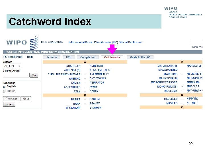This screenshot has width=205, height=154.
Task: Open the MYOGRAPHS catchword link
Action: click(194, 91)
